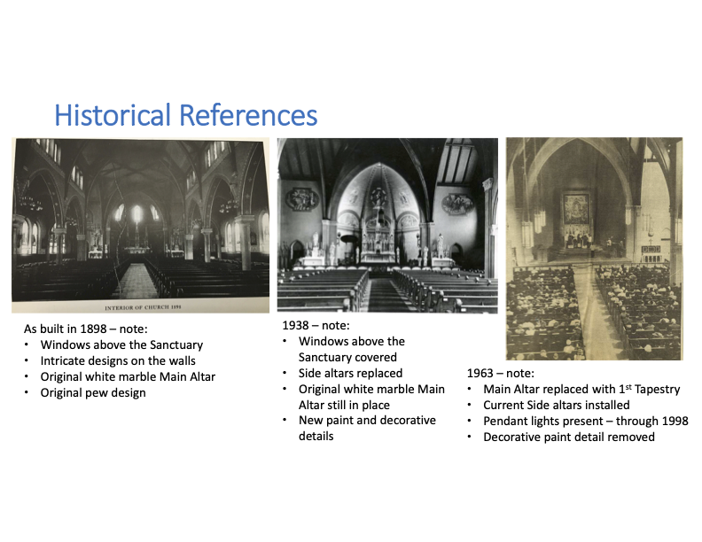Click 'Original white marble Main Altar' under 1898
Screen dimensions: 702x542
pyautogui.click(x=128, y=376)
